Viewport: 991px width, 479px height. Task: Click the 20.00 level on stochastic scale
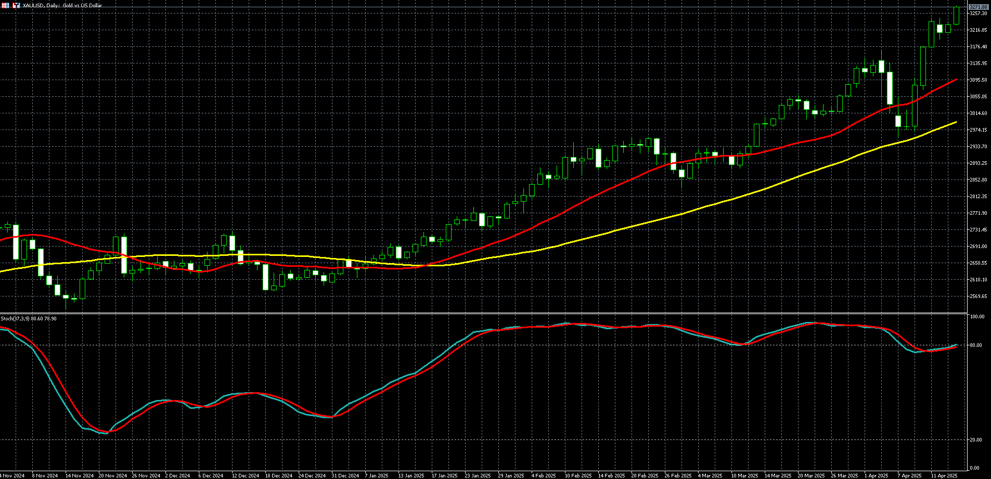[977, 440]
